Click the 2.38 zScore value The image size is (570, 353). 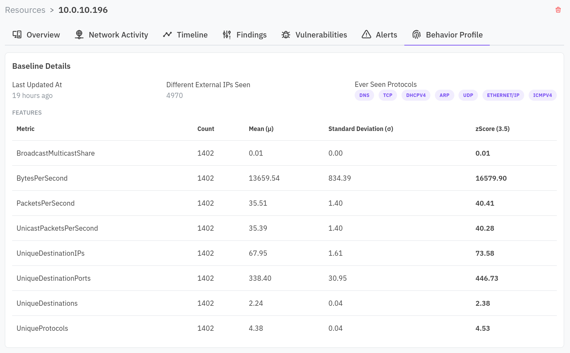click(483, 303)
